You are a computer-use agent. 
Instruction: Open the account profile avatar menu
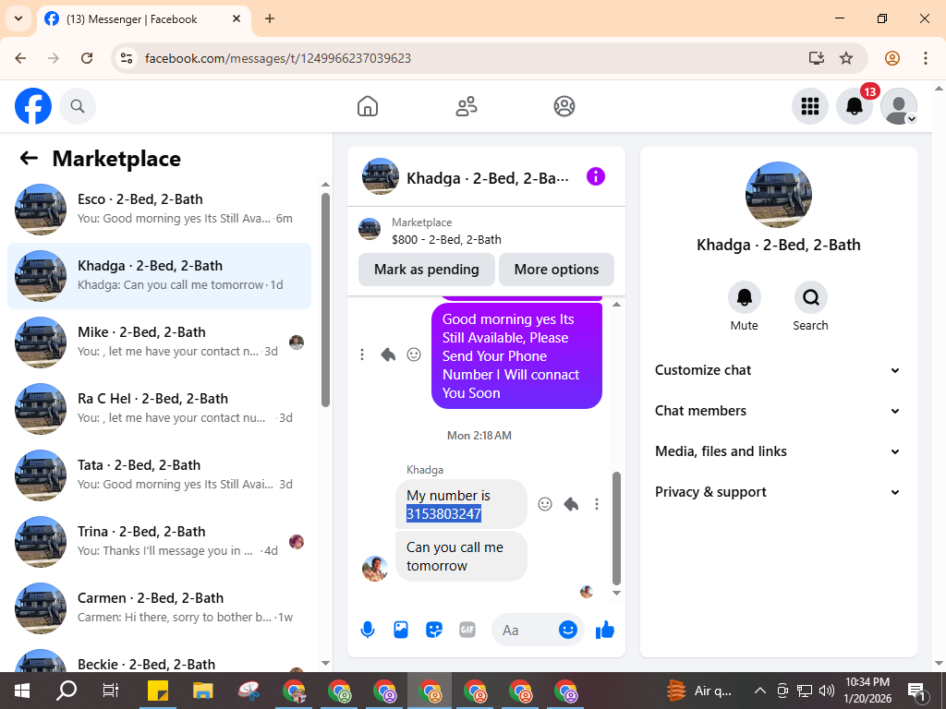tap(899, 106)
